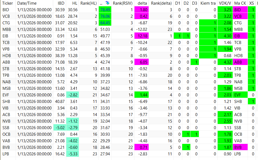The image size is (258, 160).
Task: Sort by Rank(delta) column header
Action: pos(161,3)
